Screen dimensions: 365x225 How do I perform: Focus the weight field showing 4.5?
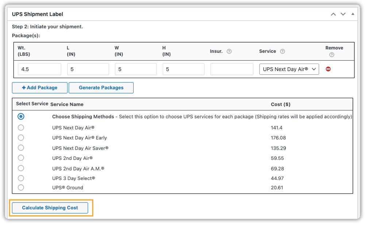click(x=39, y=69)
